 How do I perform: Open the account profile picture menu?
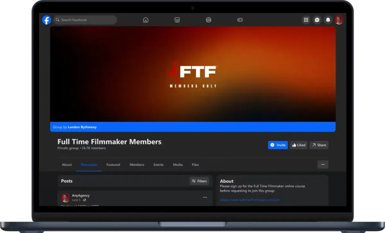pos(339,20)
